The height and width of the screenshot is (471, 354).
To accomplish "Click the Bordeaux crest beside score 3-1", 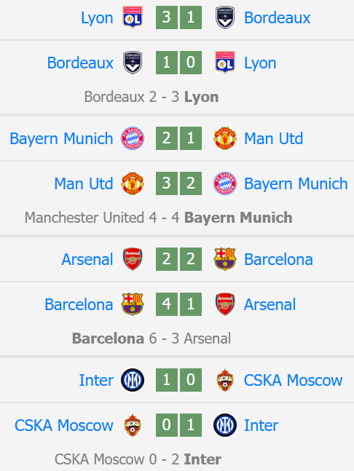I will tap(225, 17).
